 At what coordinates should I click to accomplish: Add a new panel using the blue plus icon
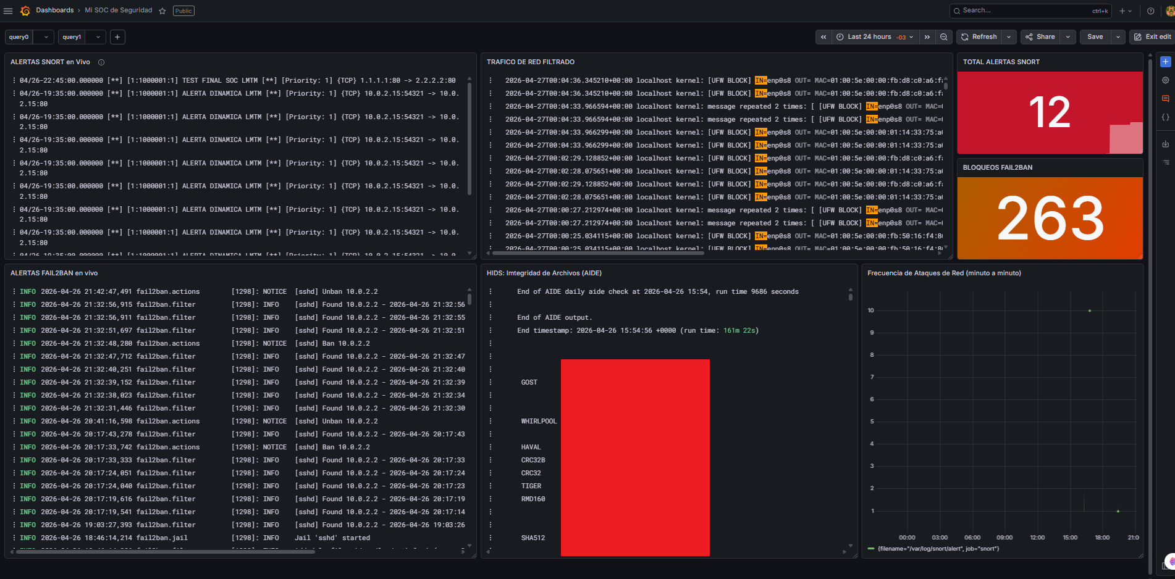coord(1166,62)
